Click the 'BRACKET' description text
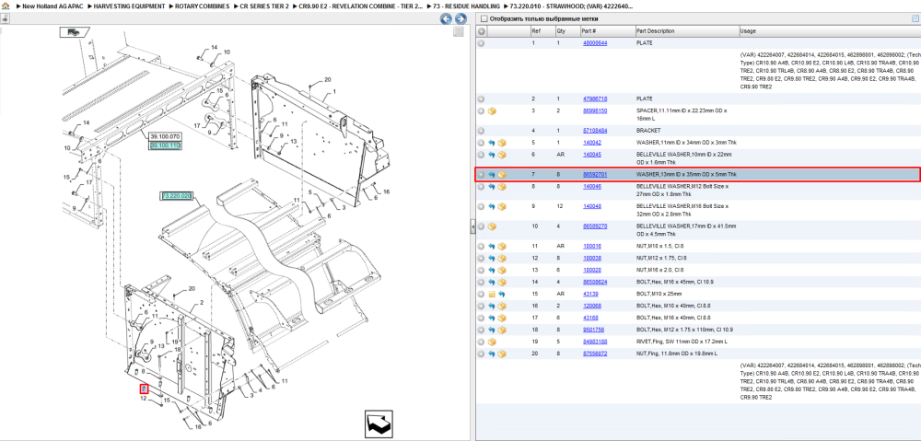Image resolution: width=921 pixels, height=441 pixels. 648,131
